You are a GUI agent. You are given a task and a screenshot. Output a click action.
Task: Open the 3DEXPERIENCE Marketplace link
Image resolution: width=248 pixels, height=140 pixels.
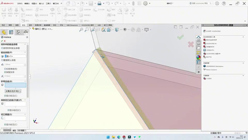[x=215, y=66]
